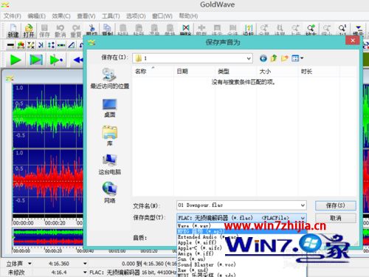369x277 pixels.
Task: Click the Delete (删除) red X toolbar icon
Action: [x=186, y=29]
